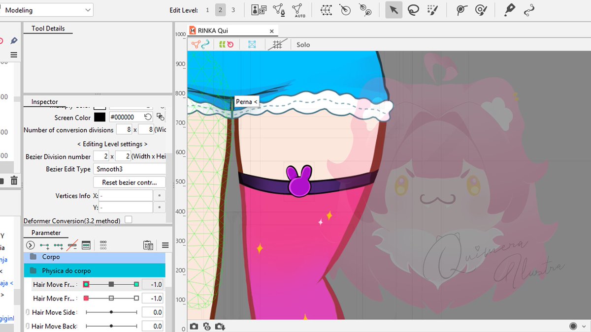Screen dimensions: 591x332
Task: Select the manual mesh edit tool
Action: point(279,10)
